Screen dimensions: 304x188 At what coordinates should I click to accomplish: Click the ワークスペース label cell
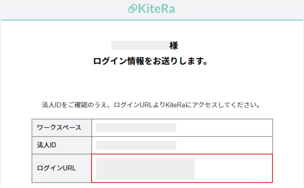click(59, 128)
